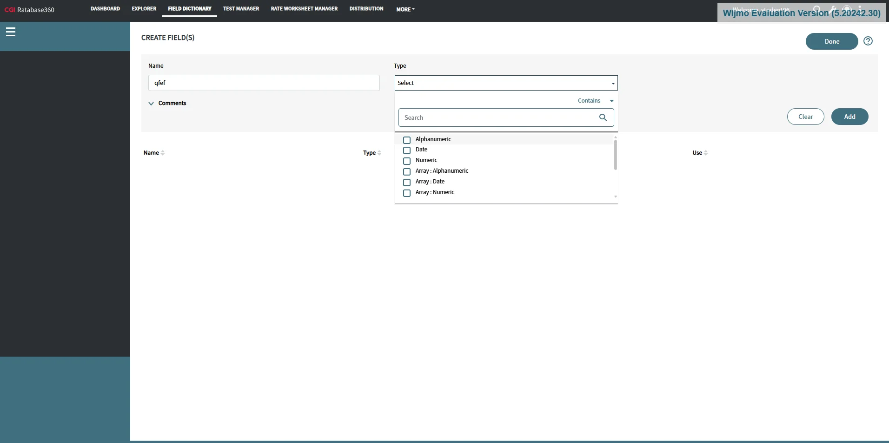Click the wrench tools icon in the header
The height and width of the screenshot is (443, 889).
pos(833,9)
